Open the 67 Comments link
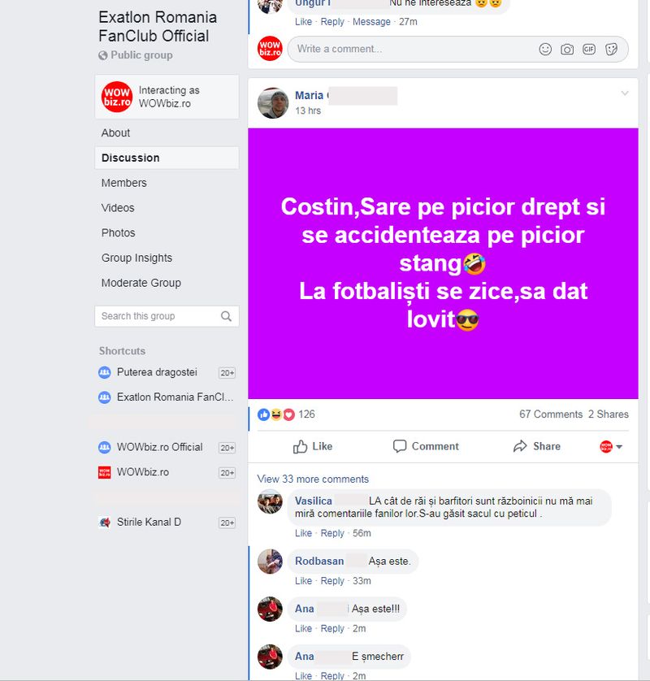The width and height of the screenshot is (650, 681). point(551,414)
